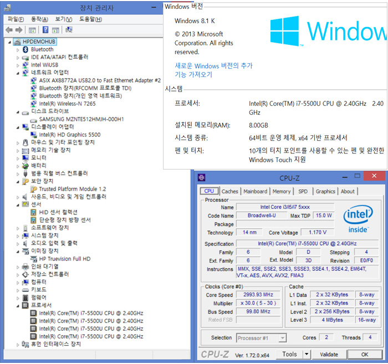Click the monitor (모니터) category icon

point(25,158)
